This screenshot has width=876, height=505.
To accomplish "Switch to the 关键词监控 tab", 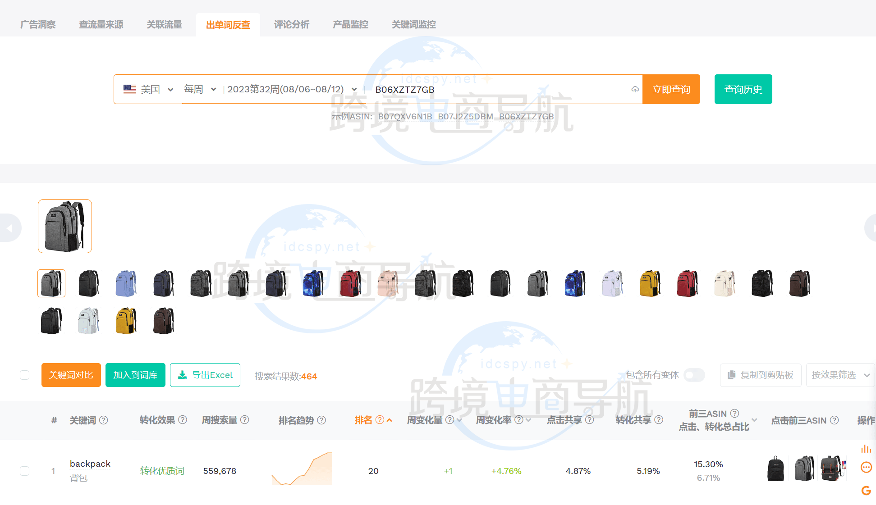I will (x=413, y=25).
